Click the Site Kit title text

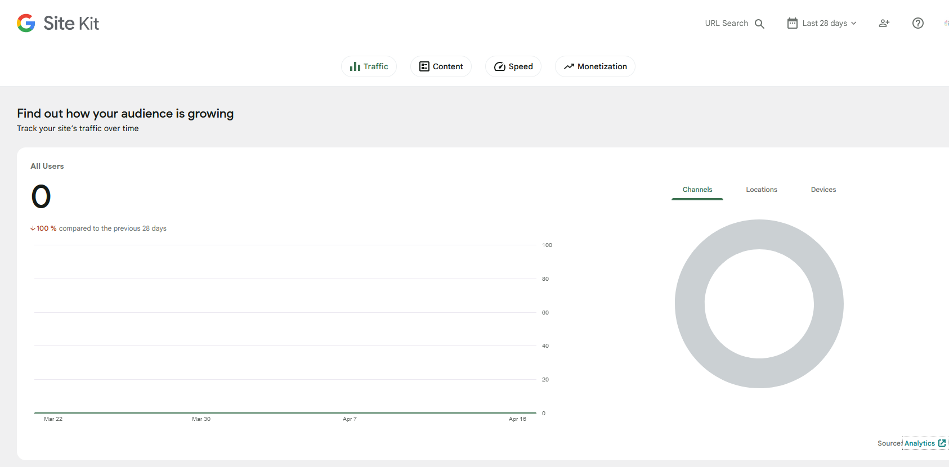coord(71,23)
